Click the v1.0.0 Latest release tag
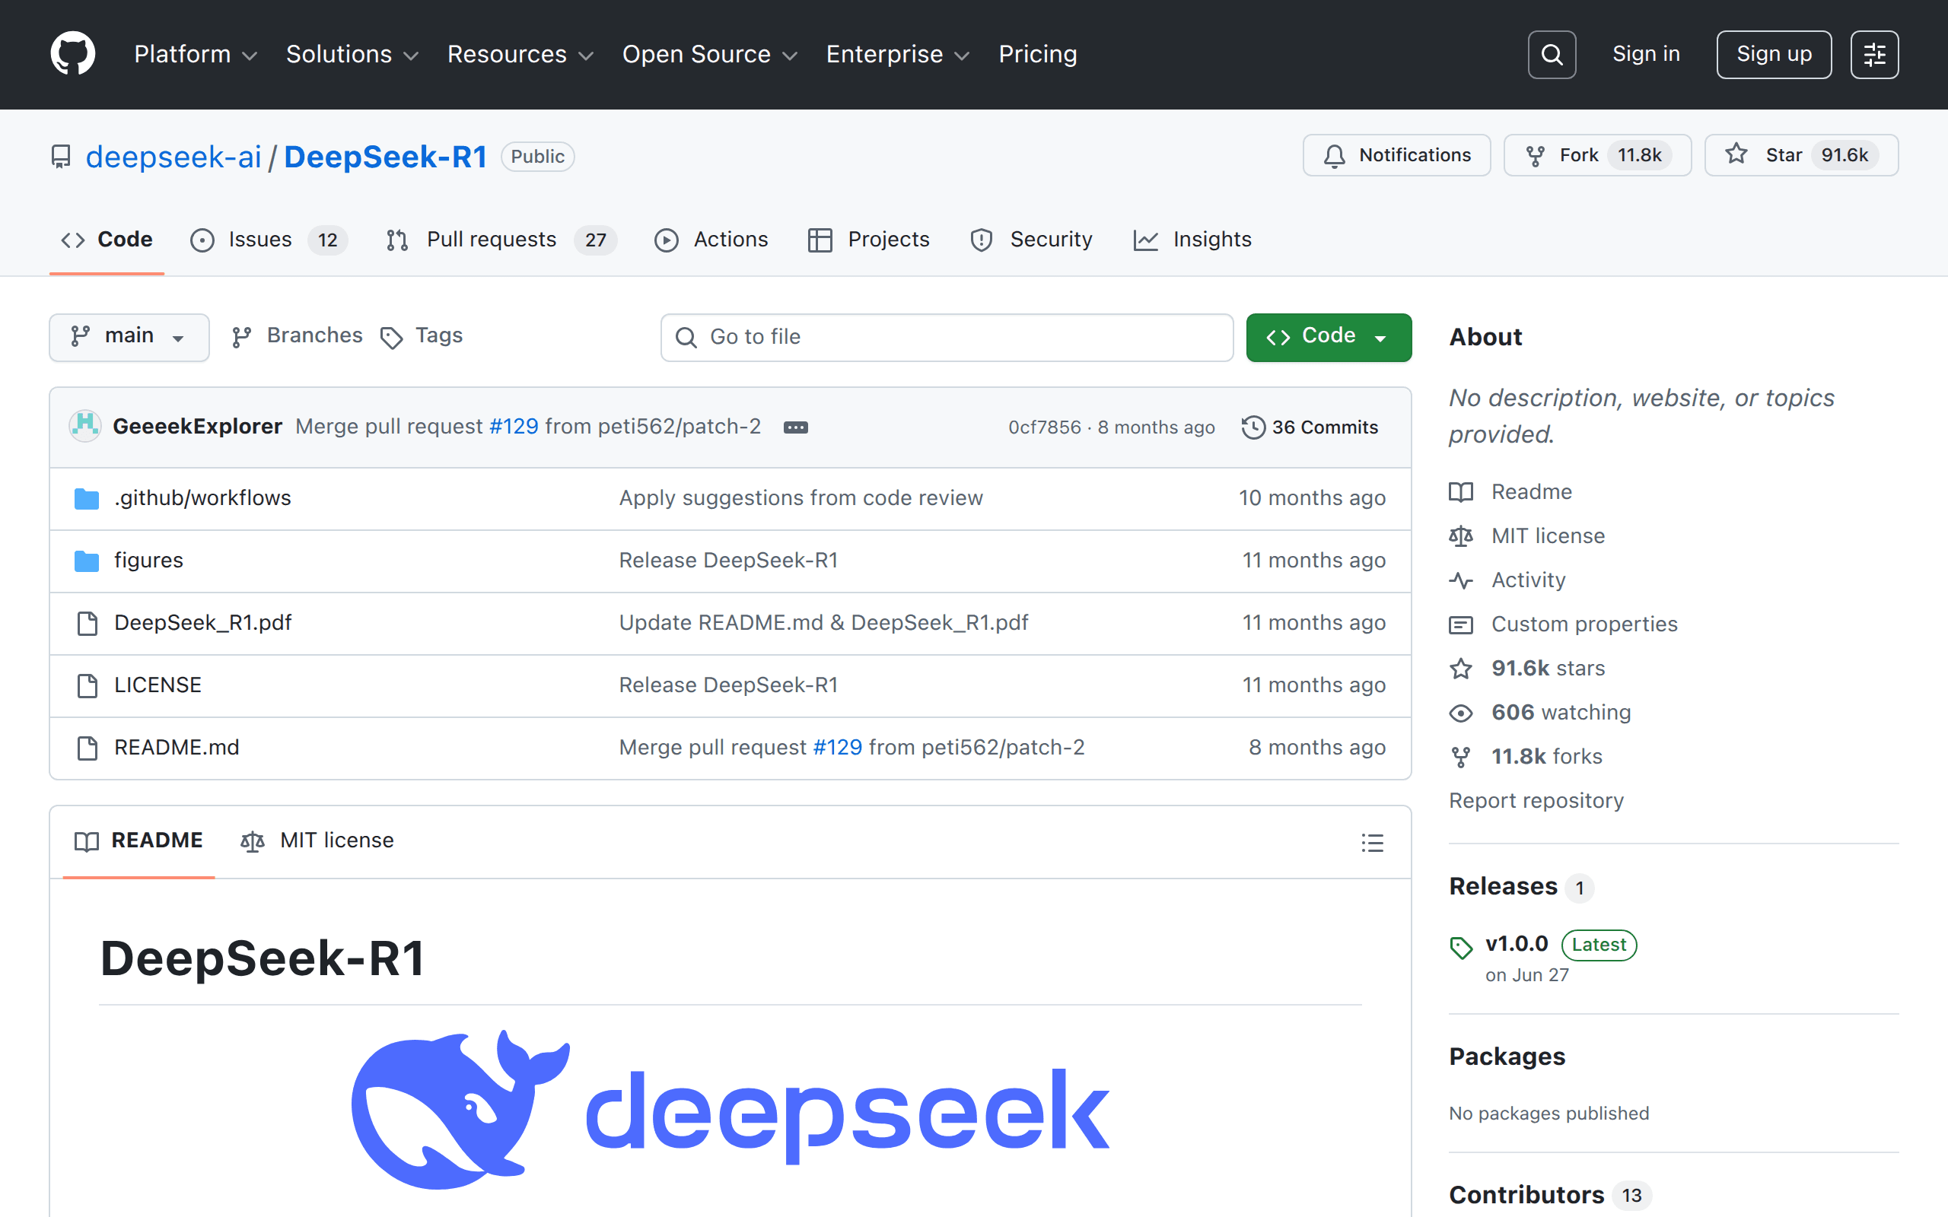This screenshot has width=1948, height=1217. [1517, 943]
